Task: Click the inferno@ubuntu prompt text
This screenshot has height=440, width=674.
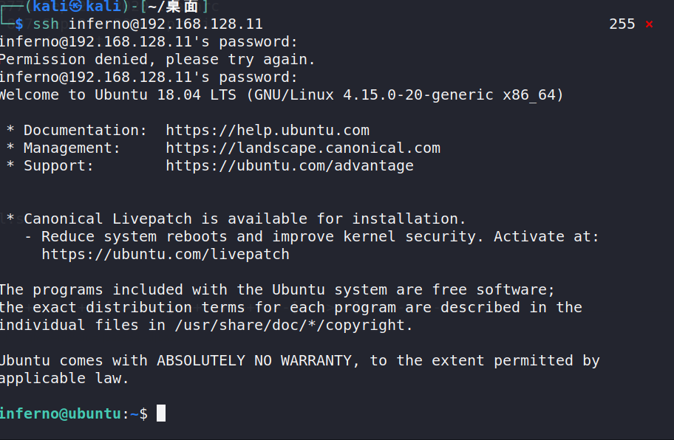Action: pyautogui.click(x=60, y=414)
